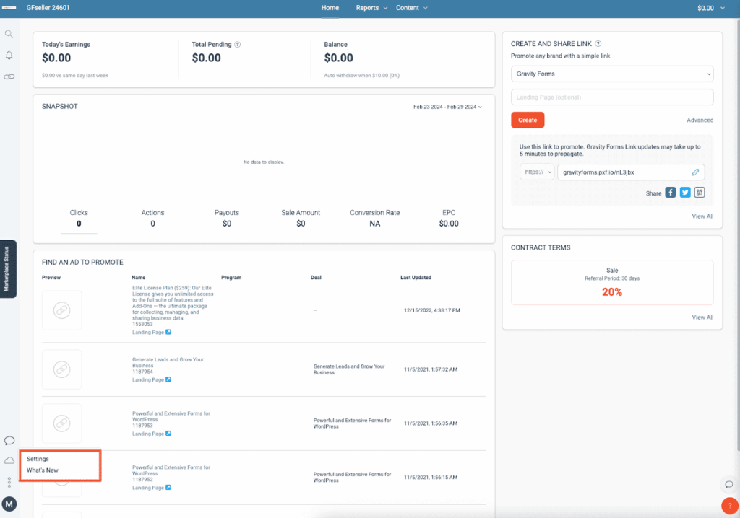Viewport: 740px width, 518px height.
Task: Open landing page icon for ad 1187952
Action: [x=168, y=488]
